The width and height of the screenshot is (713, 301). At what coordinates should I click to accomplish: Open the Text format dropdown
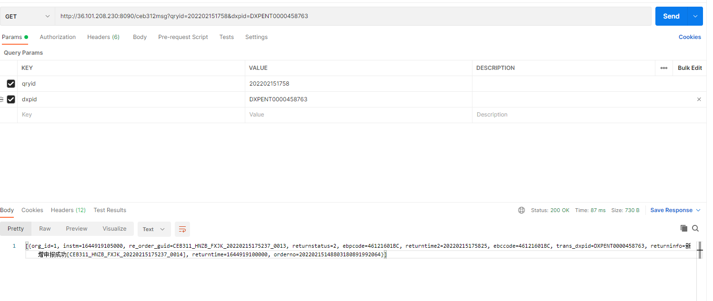pos(154,229)
